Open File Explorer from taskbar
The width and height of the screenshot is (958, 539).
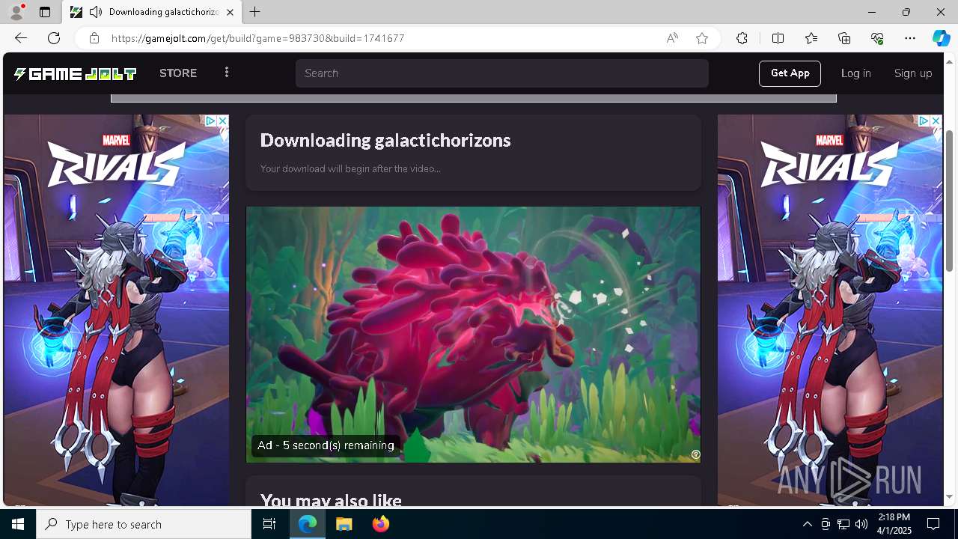click(344, 524)
